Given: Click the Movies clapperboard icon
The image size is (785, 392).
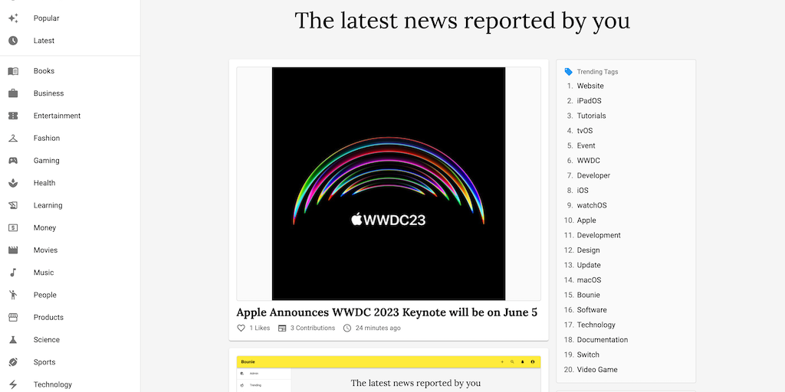Looking at the screenshot, I should point(13,250).
